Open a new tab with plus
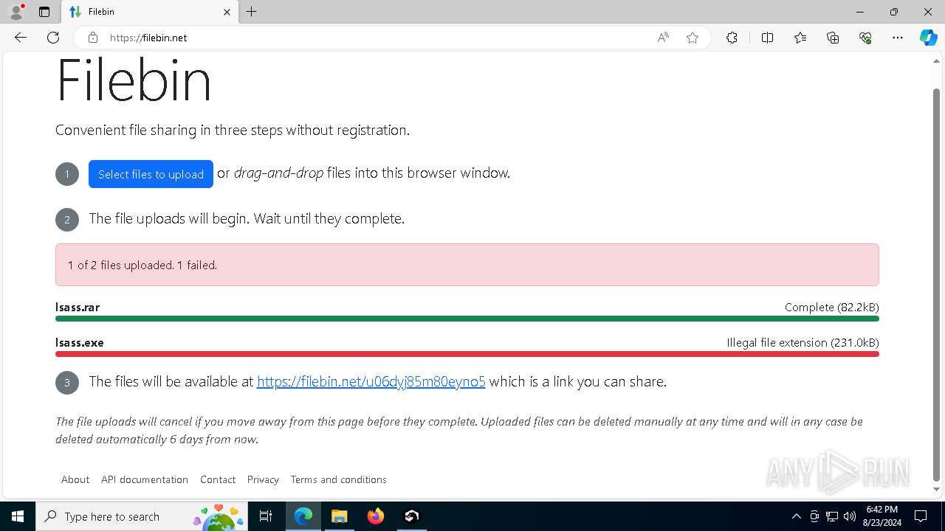 click(x=252, y=12)
